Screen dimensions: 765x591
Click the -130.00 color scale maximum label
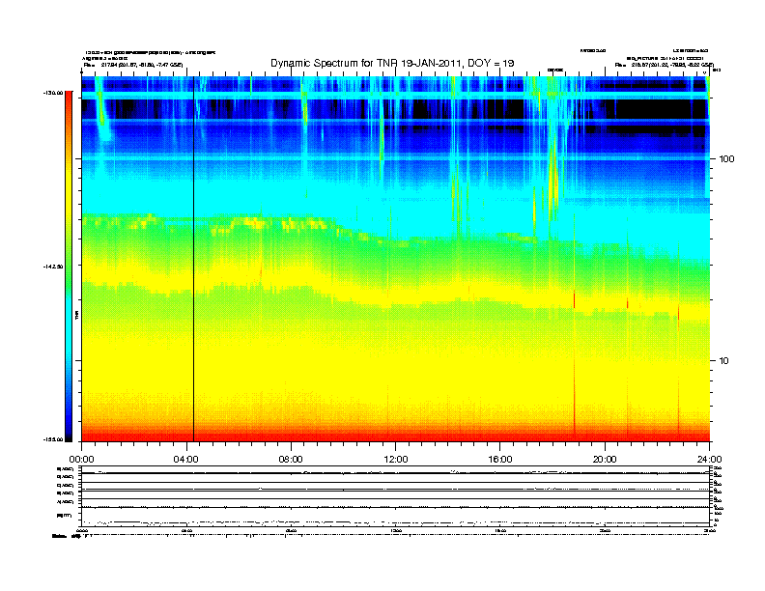pyautogui.click(x=53, y=93)
